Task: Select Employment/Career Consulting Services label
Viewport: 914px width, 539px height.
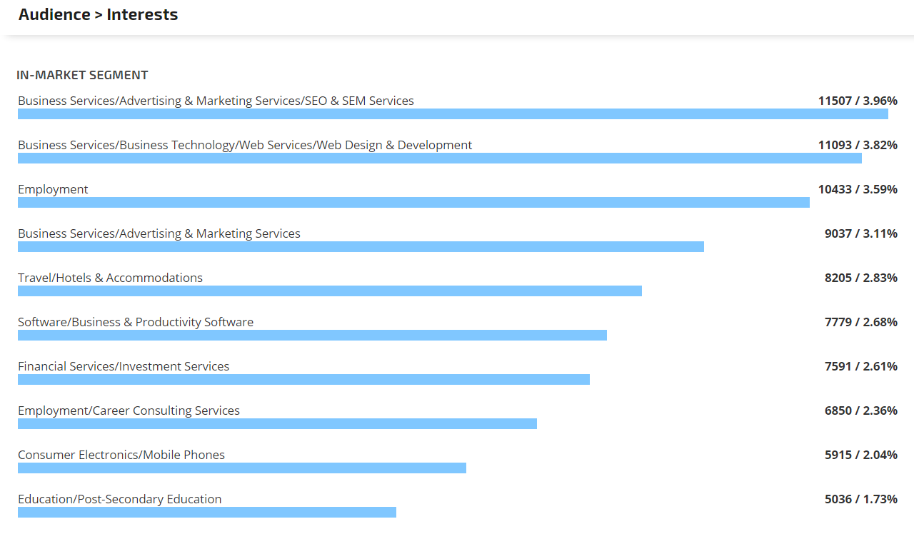Action: pyautogui.click(x=129, y=410)
